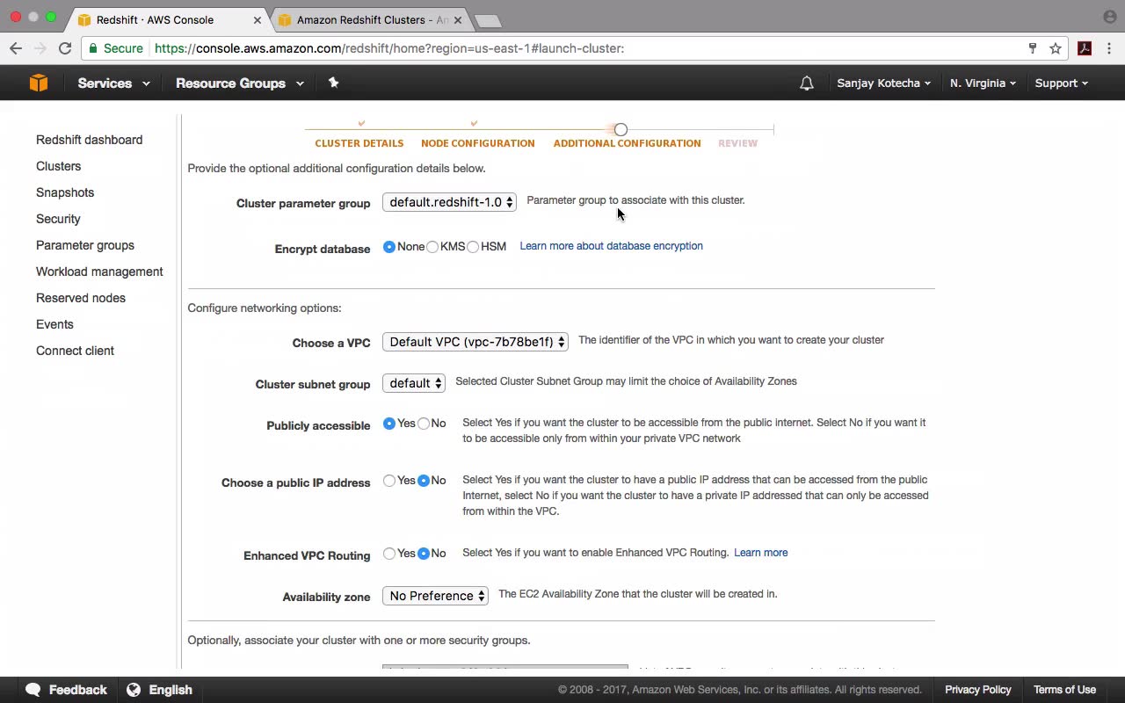Click the PDF extension icon in toolbar
Viewport: 1125px width, 703px height.
(x=1085, y=48)
